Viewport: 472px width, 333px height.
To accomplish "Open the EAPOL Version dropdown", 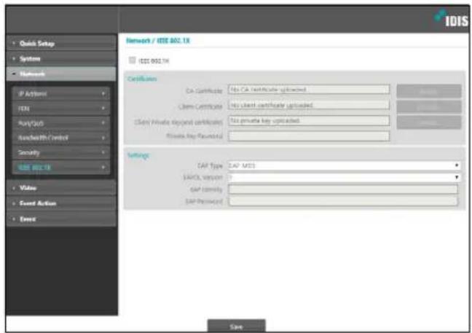I will point(344,177).
